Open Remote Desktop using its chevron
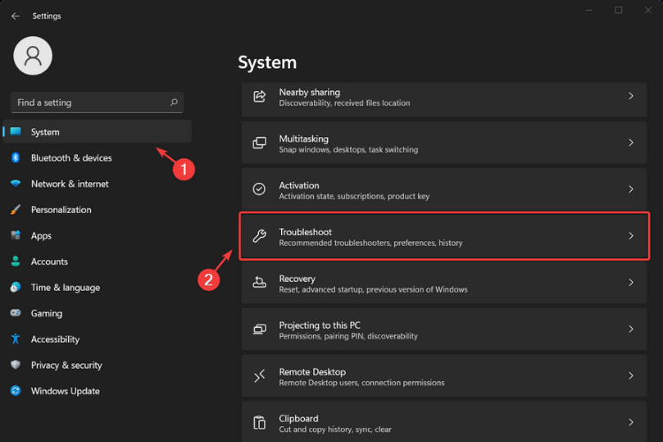663x442 pixels. (x=631, y=376)
